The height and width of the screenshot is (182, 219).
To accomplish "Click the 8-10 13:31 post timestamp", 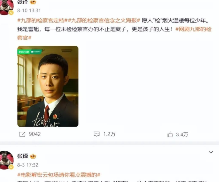I will pos(29,11).
